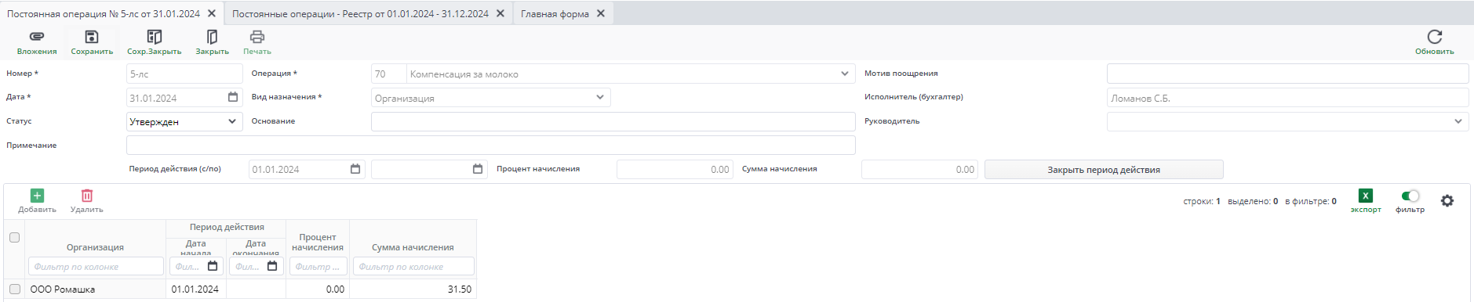This screenshot has height=302, width=1474.
Task: Expand the Операция dropdown Компенсация за молоко
Action: pos(845,74)
